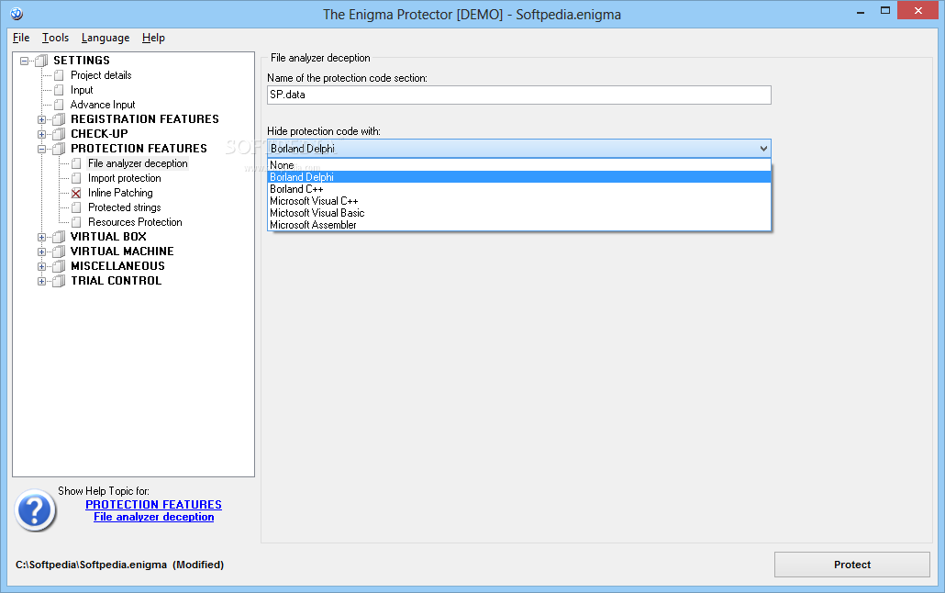
Task: Choose Microsoft Visual Basic option
Action: point(519,213)
